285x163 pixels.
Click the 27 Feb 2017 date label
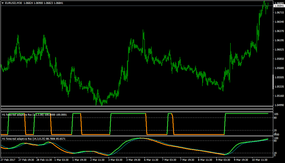(8, 160)
